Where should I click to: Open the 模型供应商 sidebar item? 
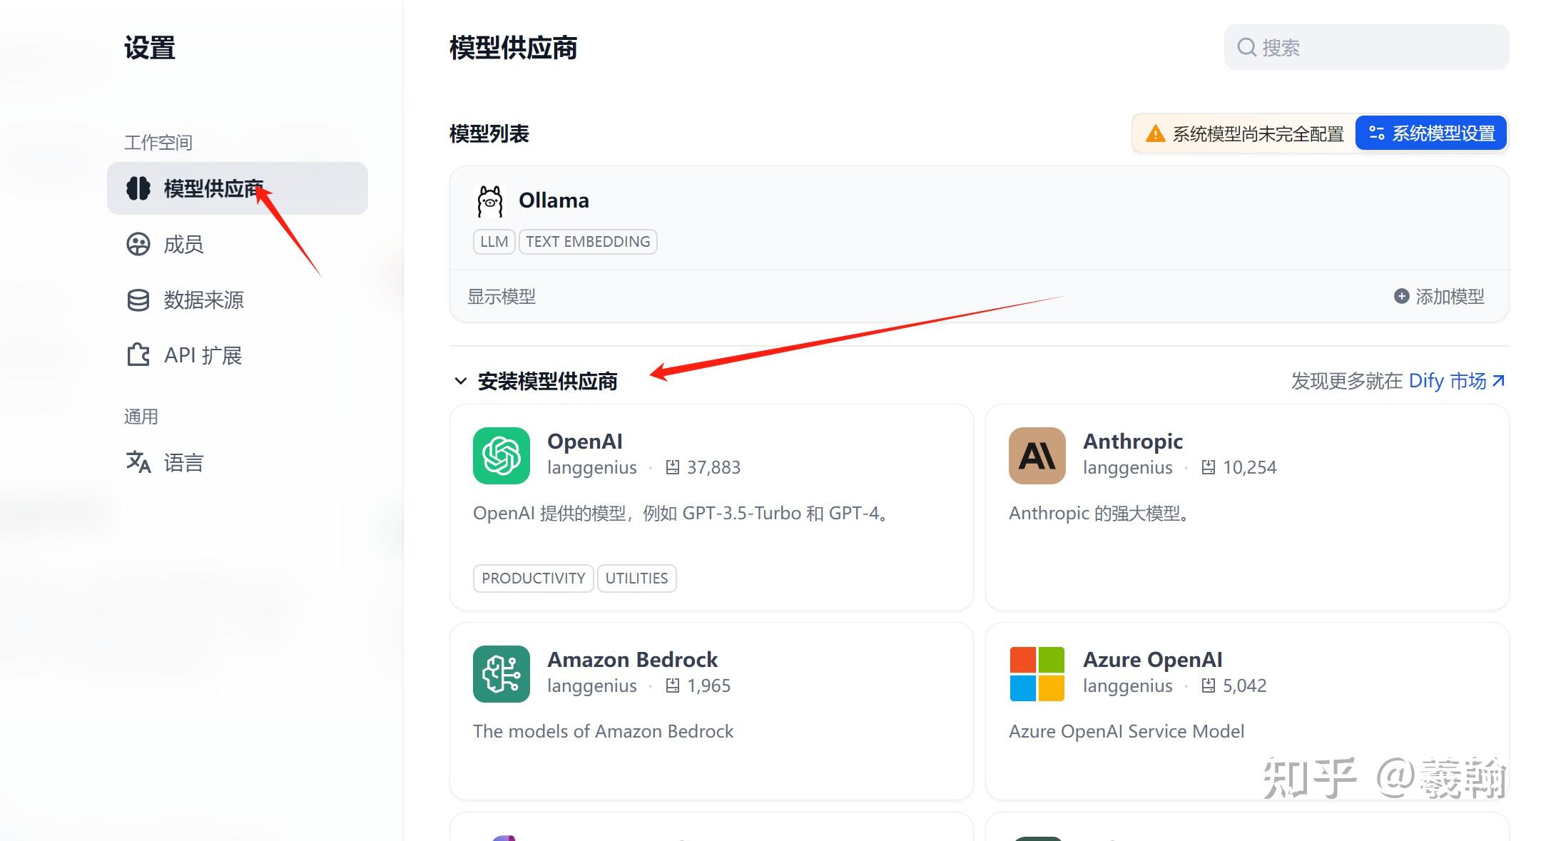coord(237,188)
